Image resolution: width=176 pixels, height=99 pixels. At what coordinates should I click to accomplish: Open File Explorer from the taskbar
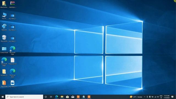click(62, 97)
